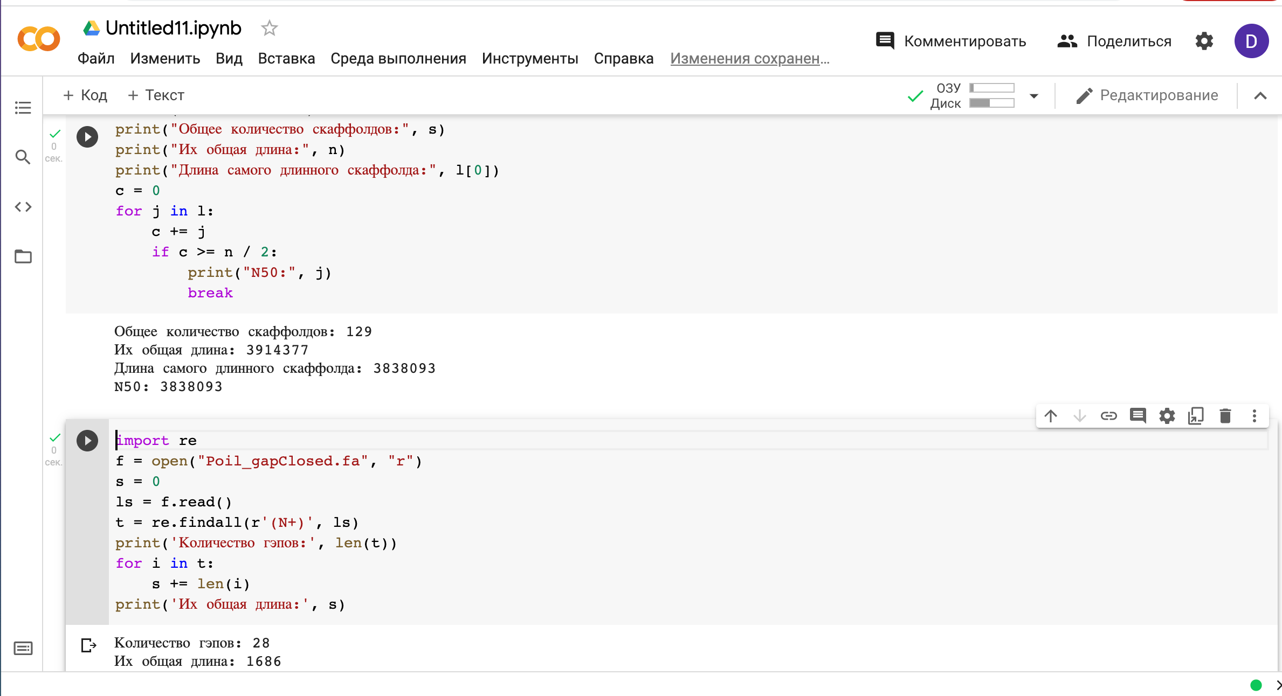Copy link to the selected cell

pos(1109,416)
